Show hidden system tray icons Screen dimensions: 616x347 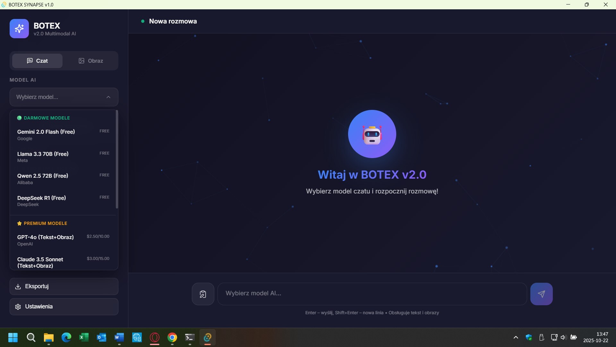click(516, 337)
